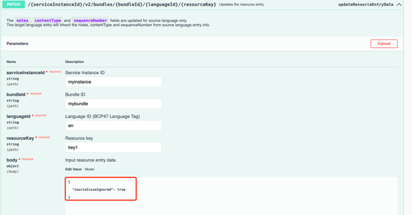Click the bundleId parameter name

coord(16,94)
